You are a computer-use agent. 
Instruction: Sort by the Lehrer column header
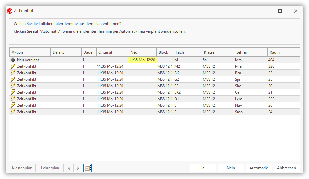251,52
